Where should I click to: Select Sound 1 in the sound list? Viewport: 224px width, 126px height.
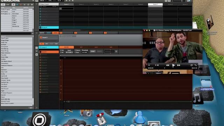click(49, 52)
